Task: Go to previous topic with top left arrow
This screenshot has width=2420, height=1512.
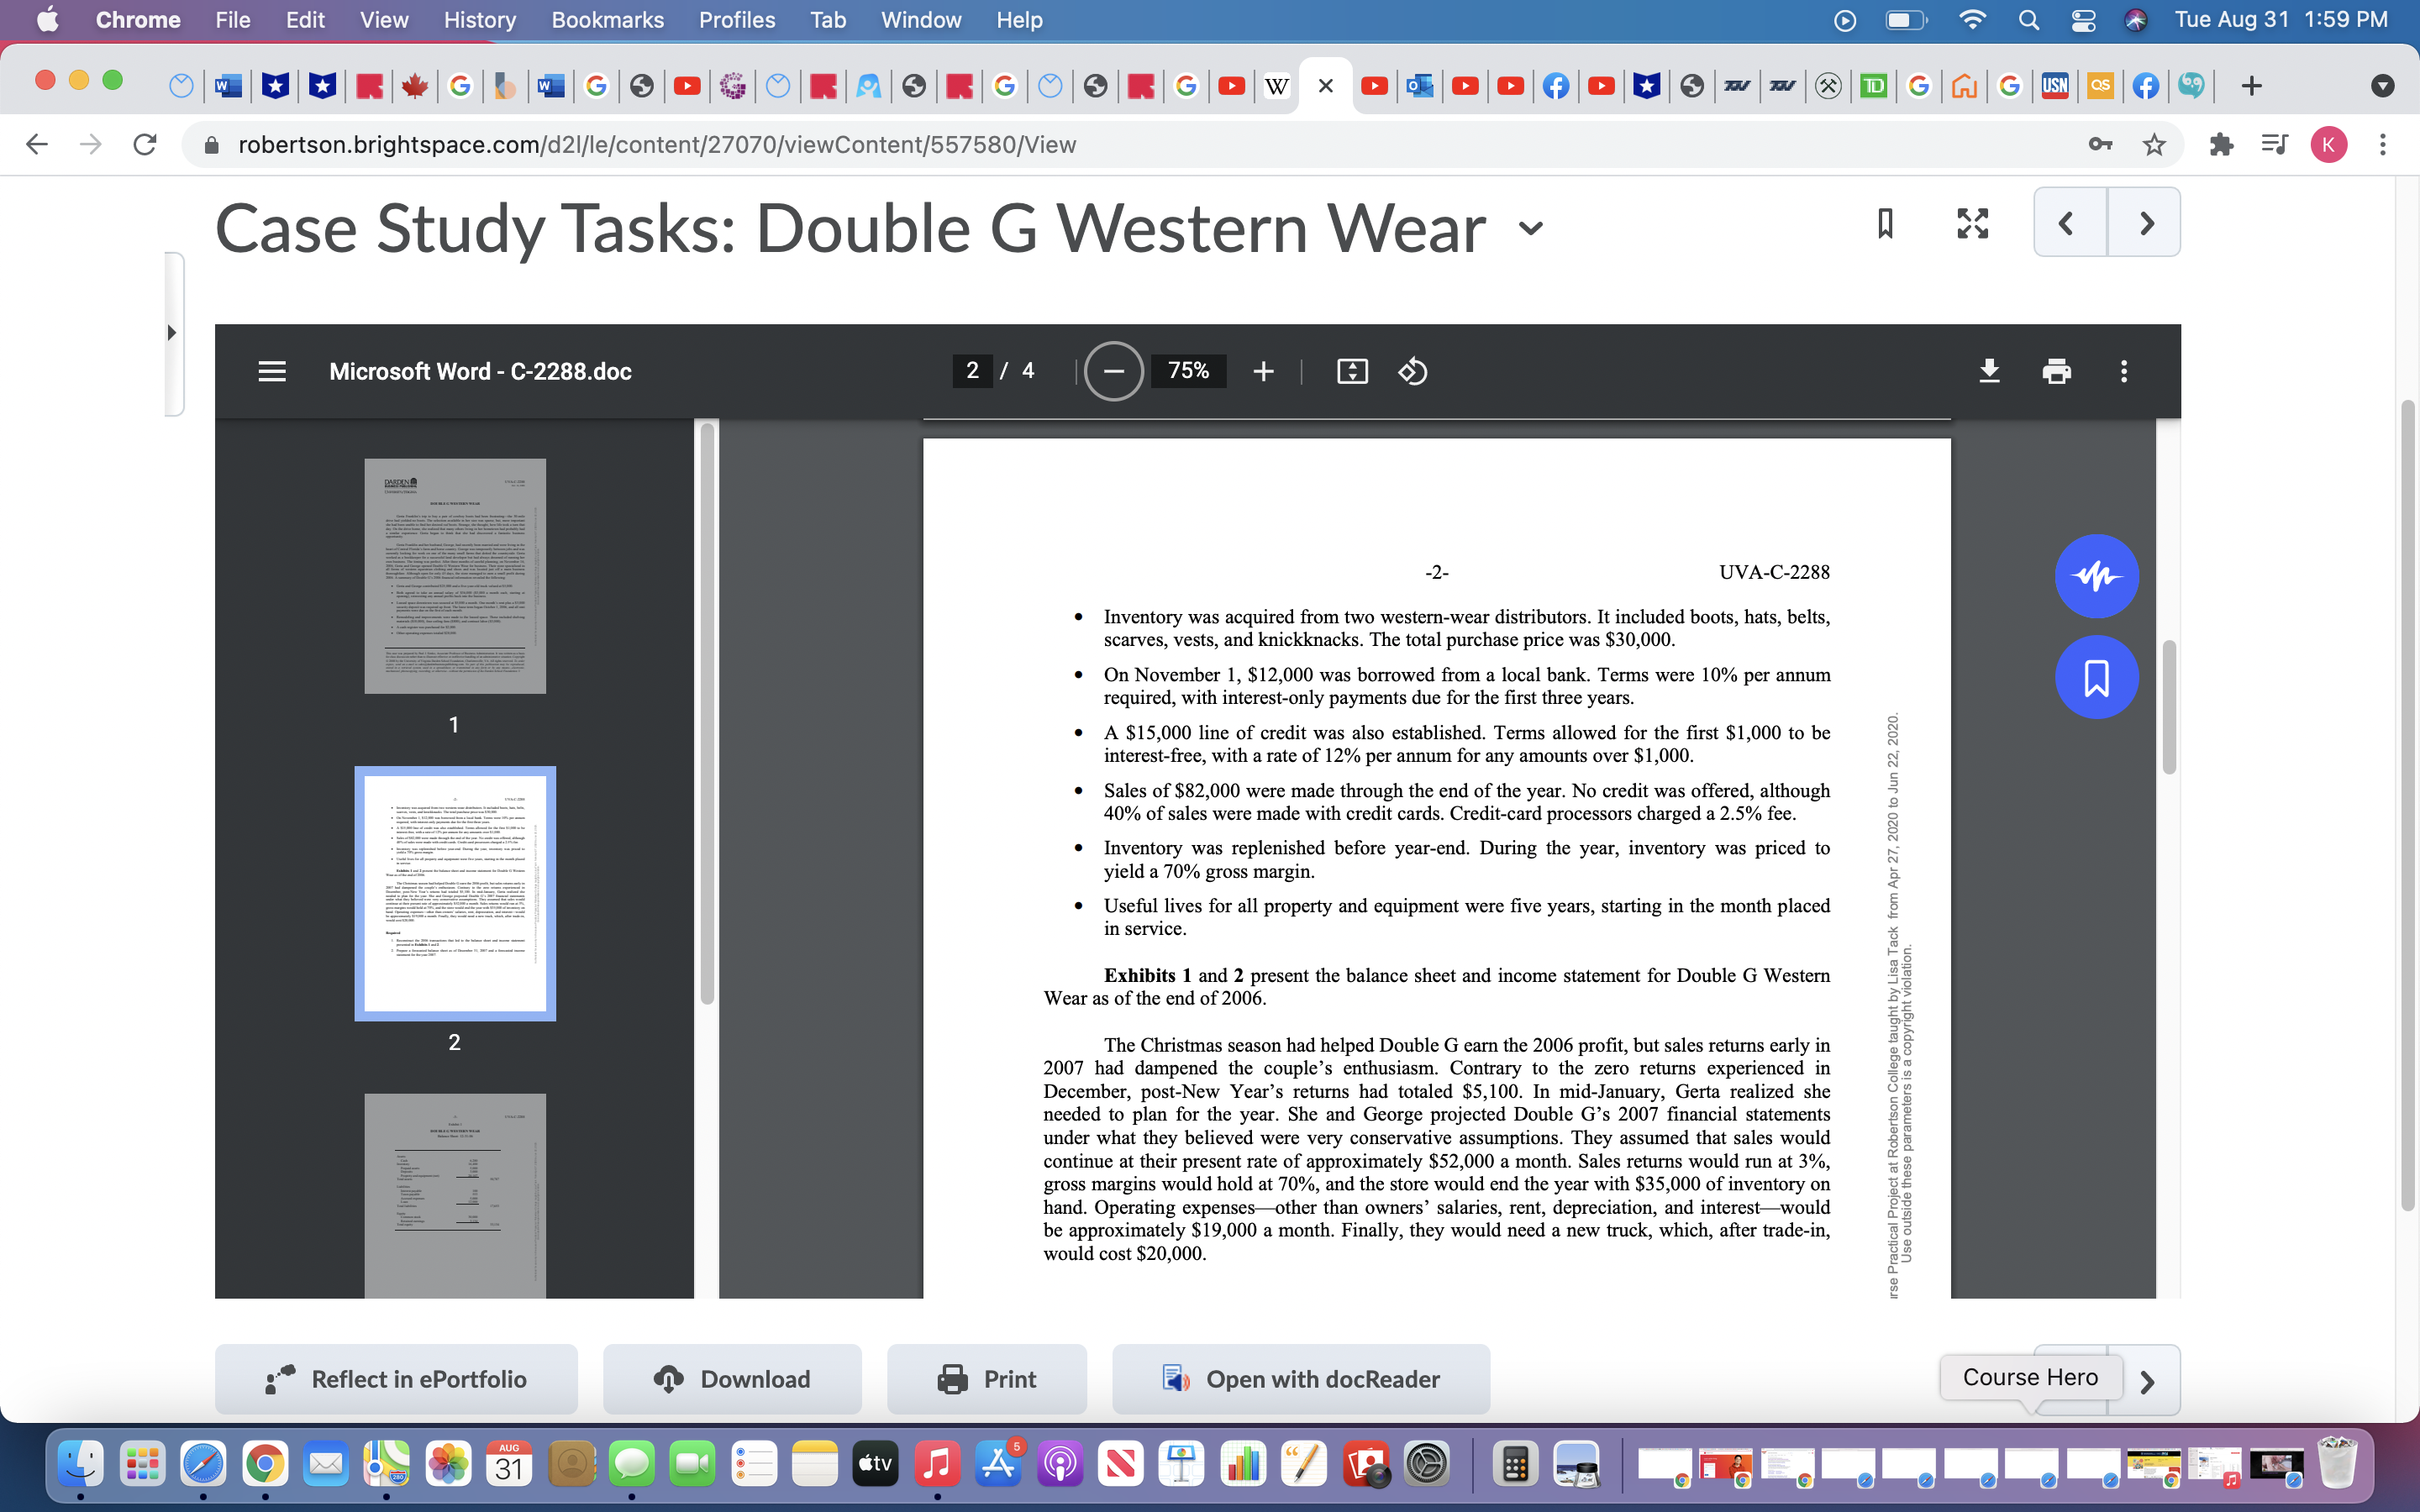Action: coord(2069,222)
